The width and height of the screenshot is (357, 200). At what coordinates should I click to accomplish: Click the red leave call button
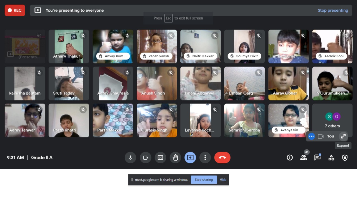point(222,158)
